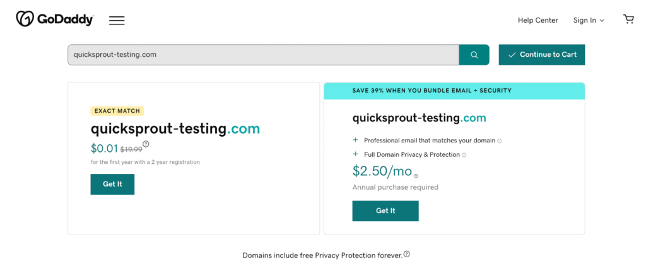The height and width of the screenshot is (266, 646).
Task: Click info icon next to Full Domain Privacy
Action: tap(464, 155)
